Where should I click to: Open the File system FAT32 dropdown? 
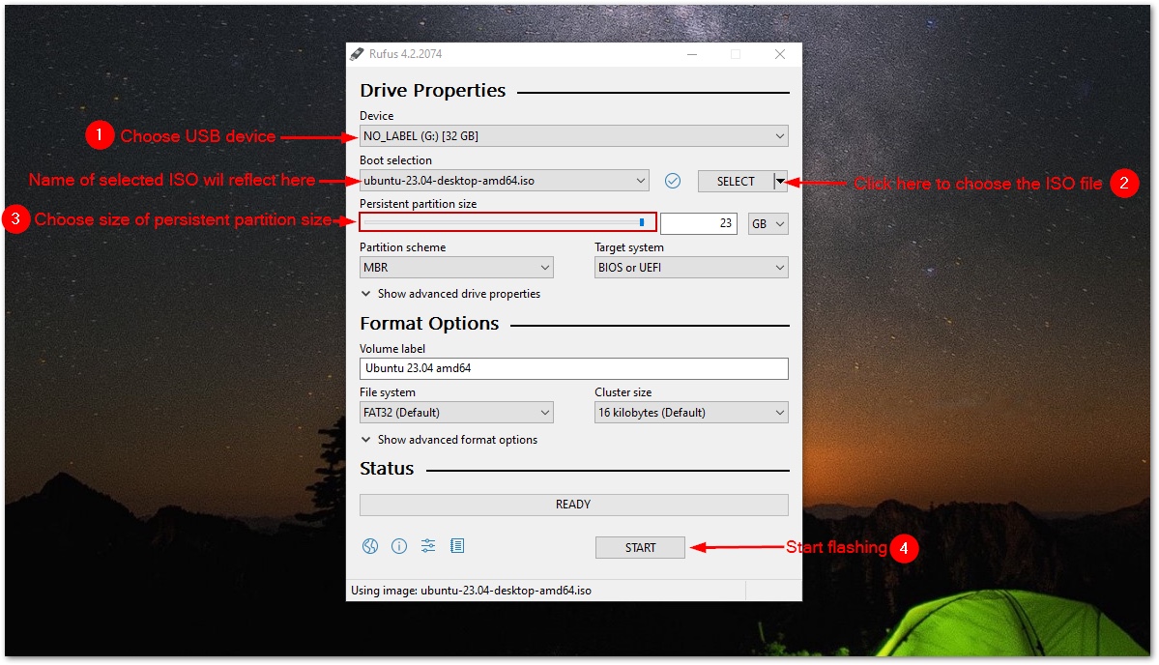click(x=456, y=413)
